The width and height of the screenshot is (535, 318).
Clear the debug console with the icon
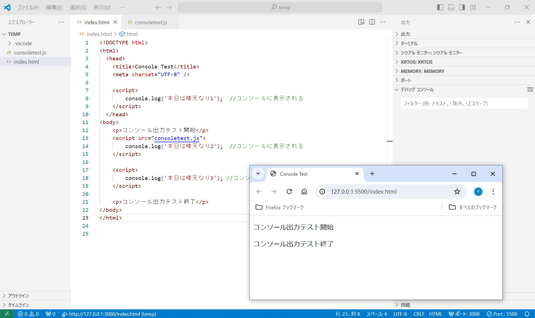click(530, 89)
